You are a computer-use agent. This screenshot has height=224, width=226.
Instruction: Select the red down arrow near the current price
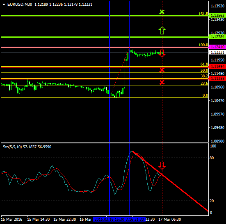[x=162, y=53]
